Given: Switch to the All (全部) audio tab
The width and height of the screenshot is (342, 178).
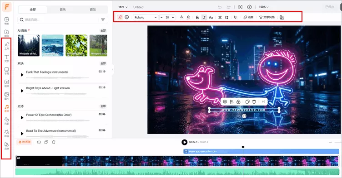Looking at the screenshot, I should (x=32, y=10).
